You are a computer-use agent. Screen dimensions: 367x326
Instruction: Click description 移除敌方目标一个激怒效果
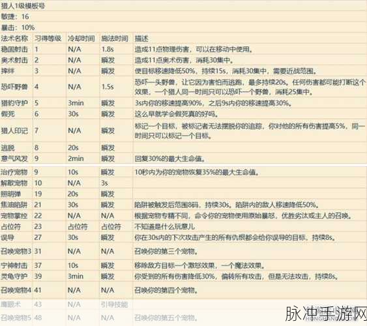click(200, 265)
